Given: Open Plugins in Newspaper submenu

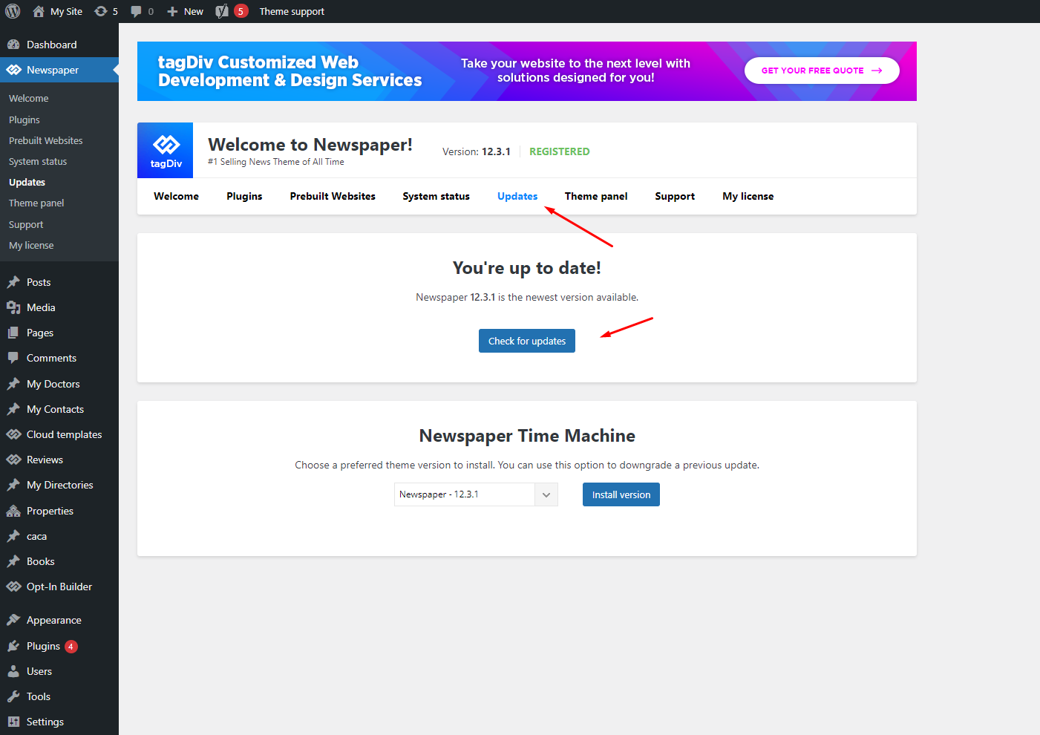Looking at the screenshot, I should tap(24, 120).
